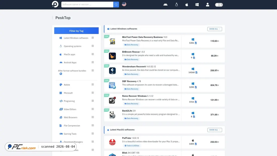Open Back2Life title link
Viewport: 277px width, 156px height.
tap(127, 111)
